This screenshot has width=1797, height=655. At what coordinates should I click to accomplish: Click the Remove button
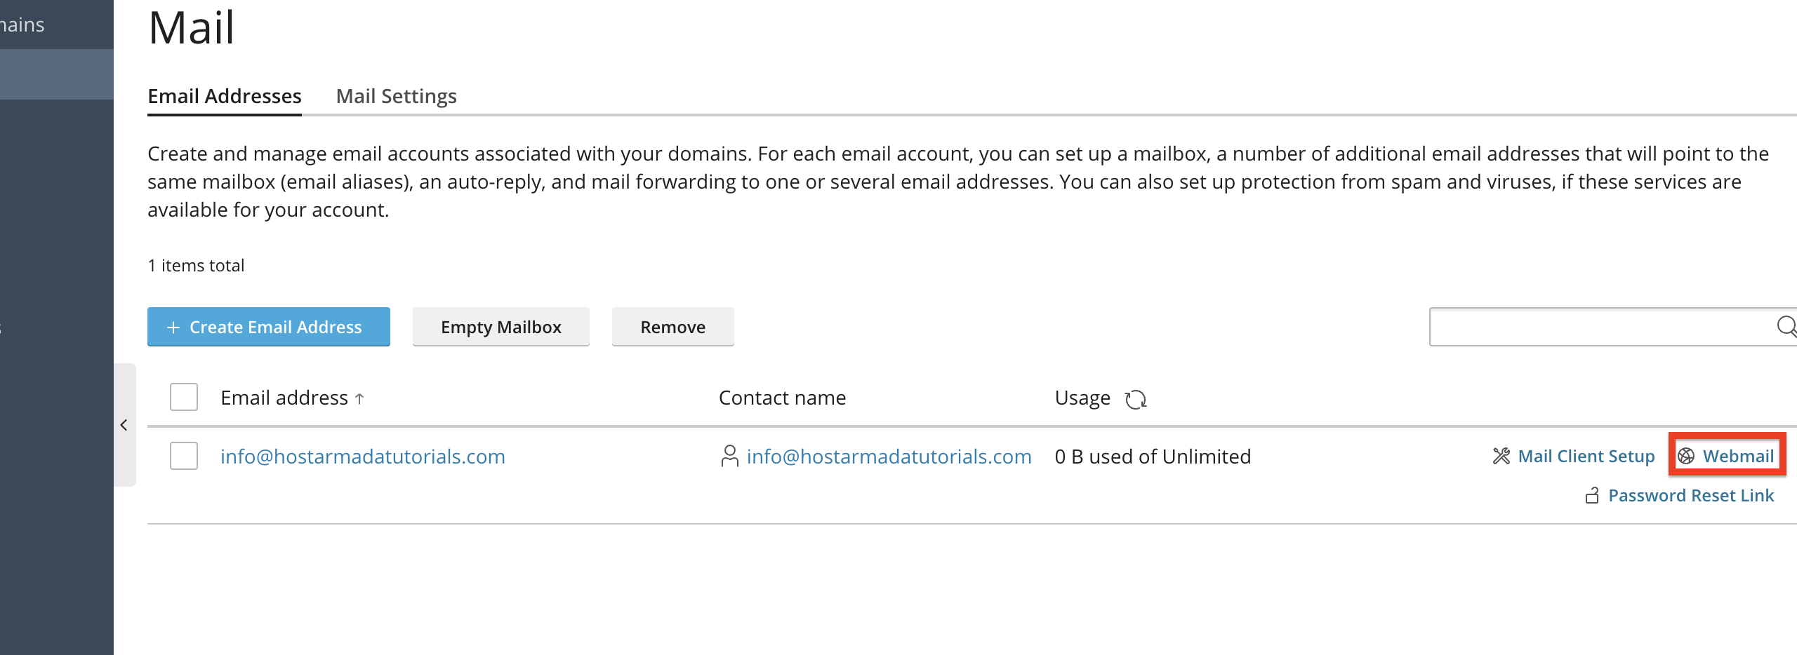[x=673, y=327]
